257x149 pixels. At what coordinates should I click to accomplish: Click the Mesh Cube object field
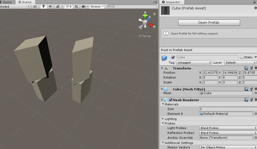tap(226, 93)
